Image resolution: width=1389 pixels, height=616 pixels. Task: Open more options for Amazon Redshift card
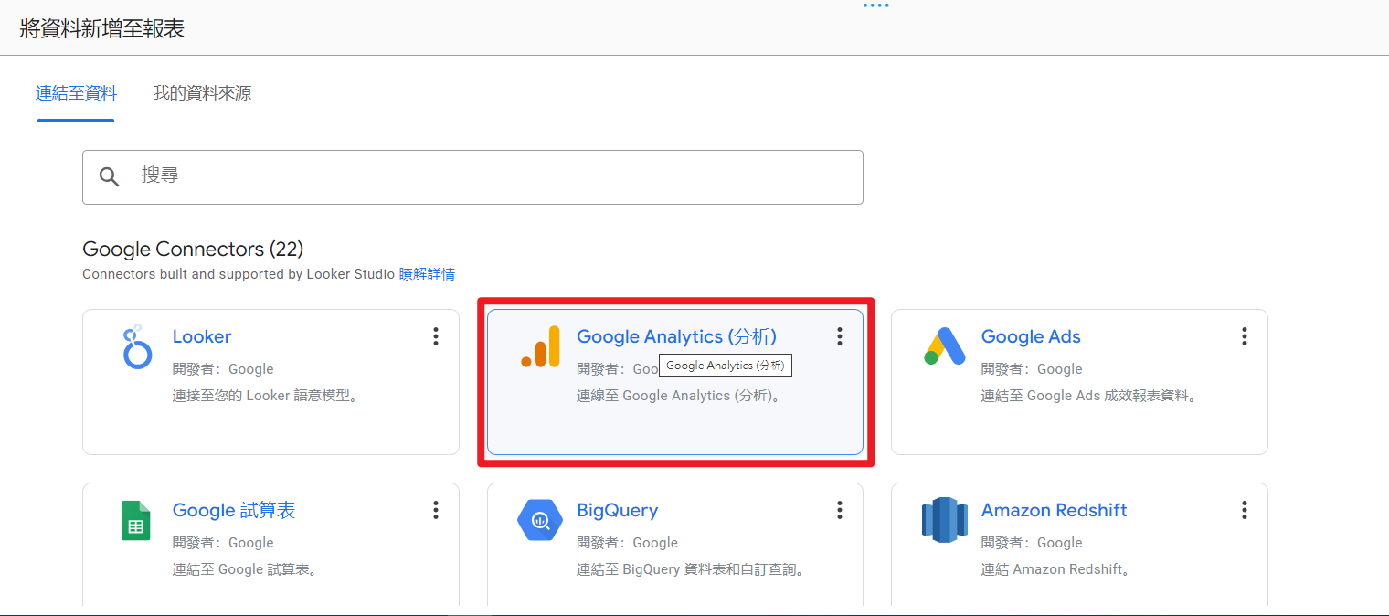[1245, 510]
